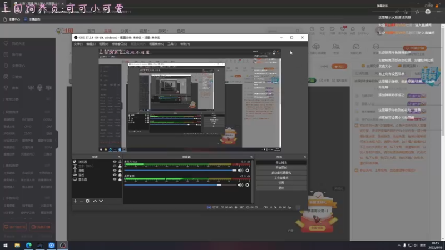The height and width of the screenshot is (250, 445).
Task: Open the 麦克风/Aux mixer settings gear
Action: click(247, 171)
